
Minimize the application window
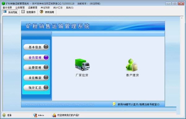pyautogui.click(x=168, y=3)
